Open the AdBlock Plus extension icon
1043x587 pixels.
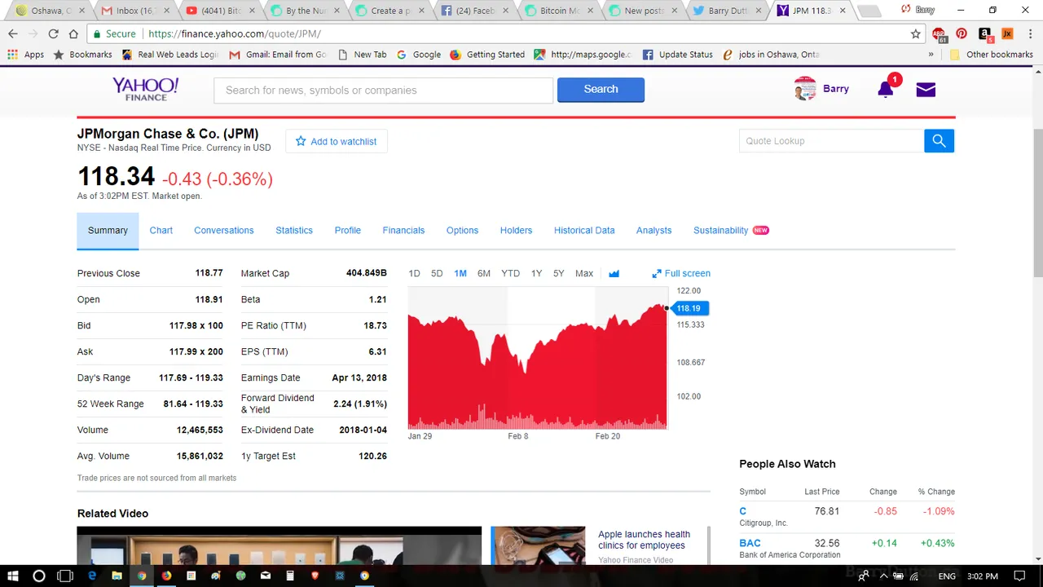click(x=940, y=34)
